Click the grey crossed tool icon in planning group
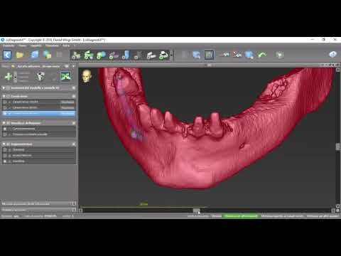 [138, 55]
